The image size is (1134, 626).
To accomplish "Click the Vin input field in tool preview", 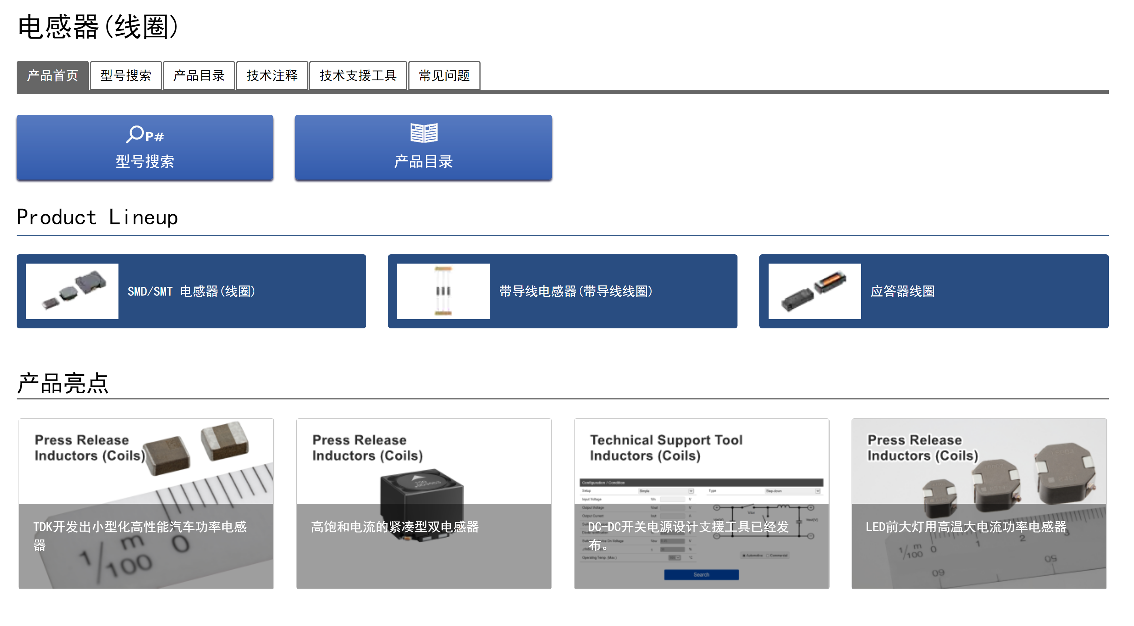I will [x=672, y=499].
